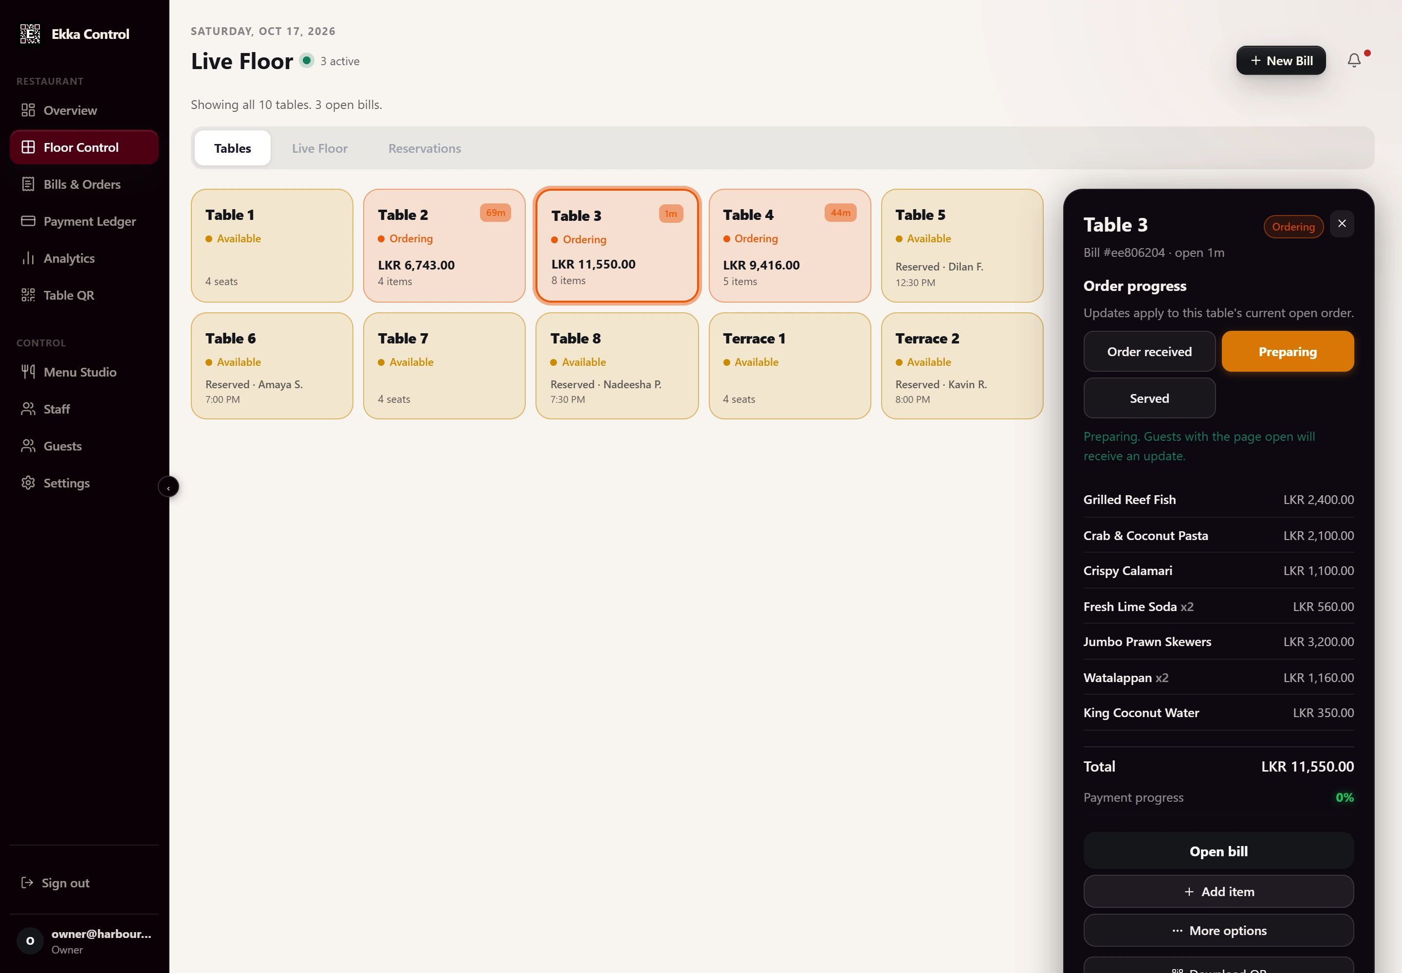This screenshot has height=973, width=1402.
Task: Select the Table 7 card
Action: click(444, 366)
